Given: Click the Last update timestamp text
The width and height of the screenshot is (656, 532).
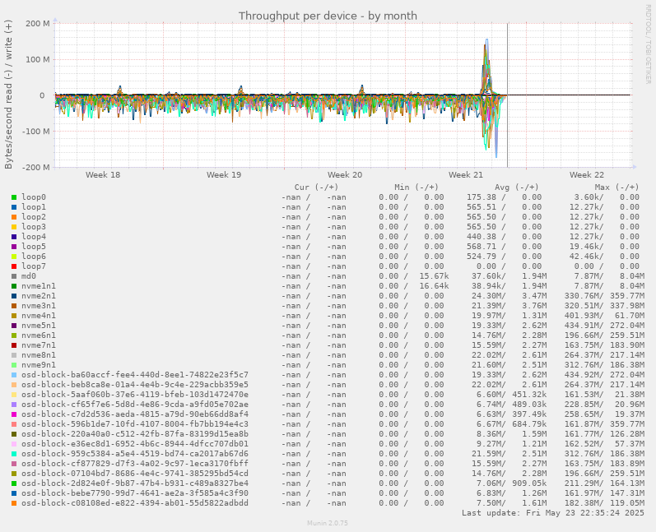Looking at the screenshot, I should [x=553, y=513].
